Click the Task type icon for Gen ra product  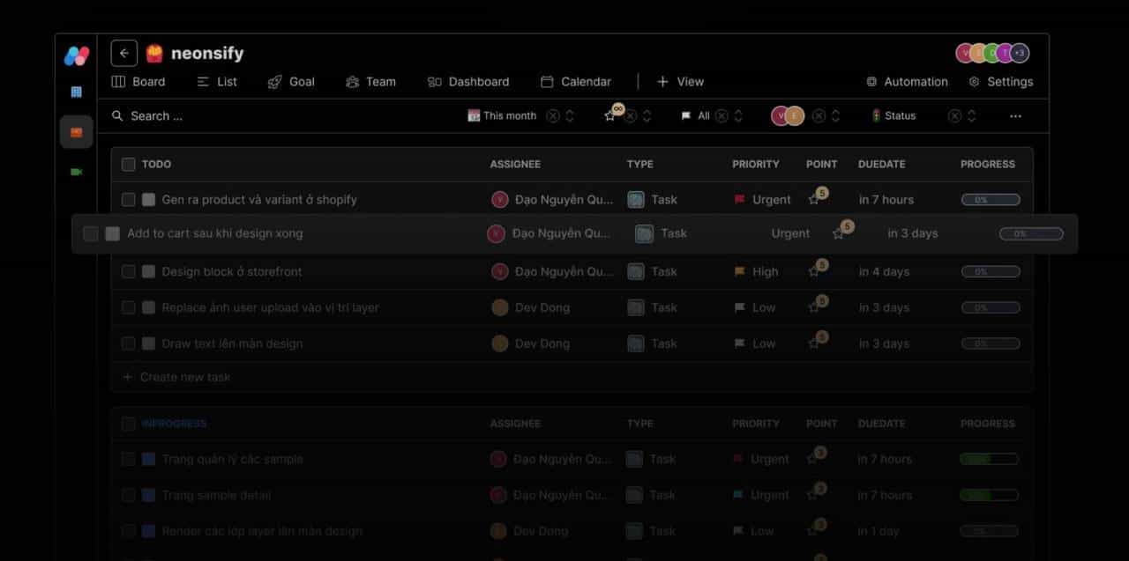pos(636,200)
